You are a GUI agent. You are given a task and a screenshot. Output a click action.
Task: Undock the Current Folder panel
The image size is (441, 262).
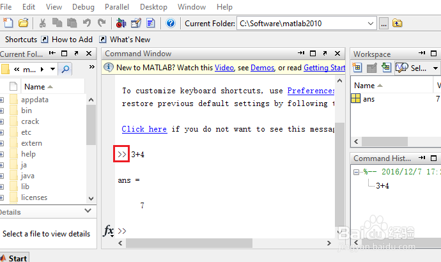click(76, 53)
